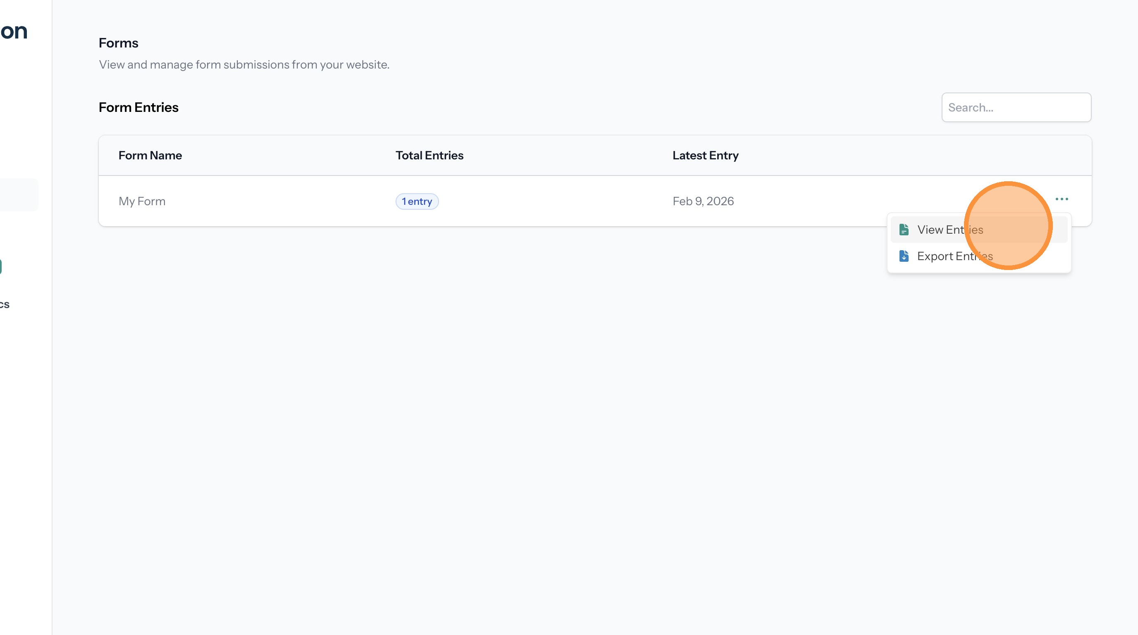Click the Forms page heading
Screen dimensions: 1138x635
click(x=118, y=43)
